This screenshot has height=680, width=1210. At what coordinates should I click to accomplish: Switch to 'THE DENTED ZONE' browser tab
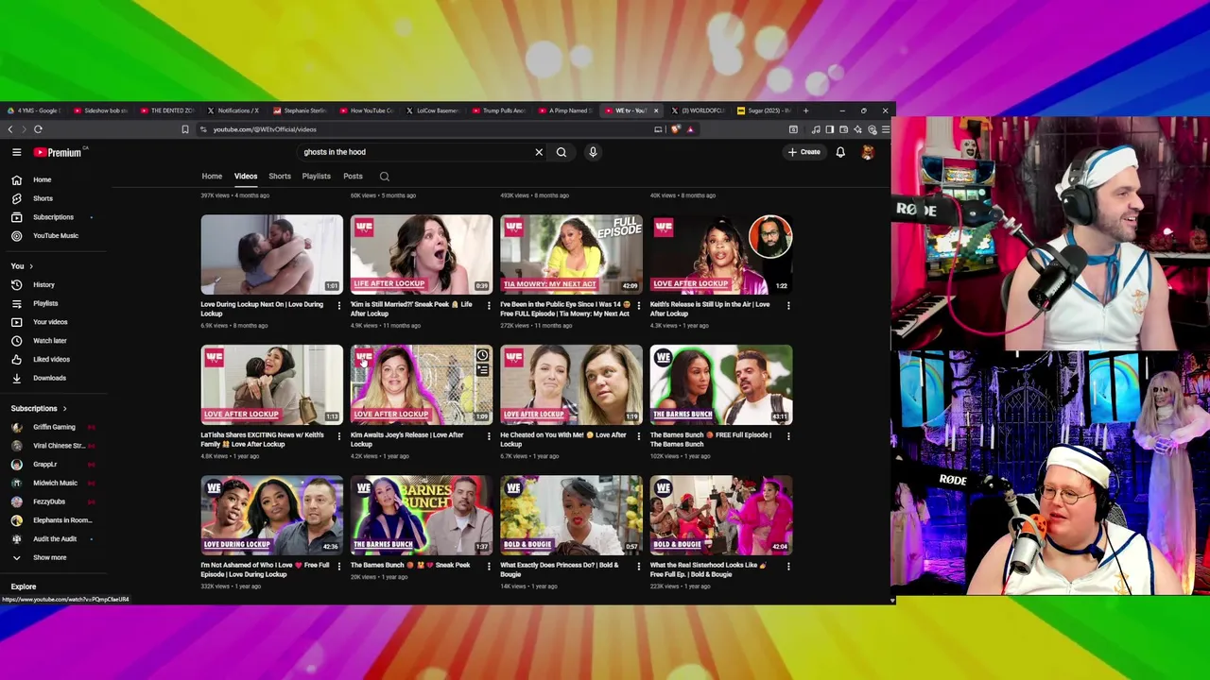click(x=167, y=110)
